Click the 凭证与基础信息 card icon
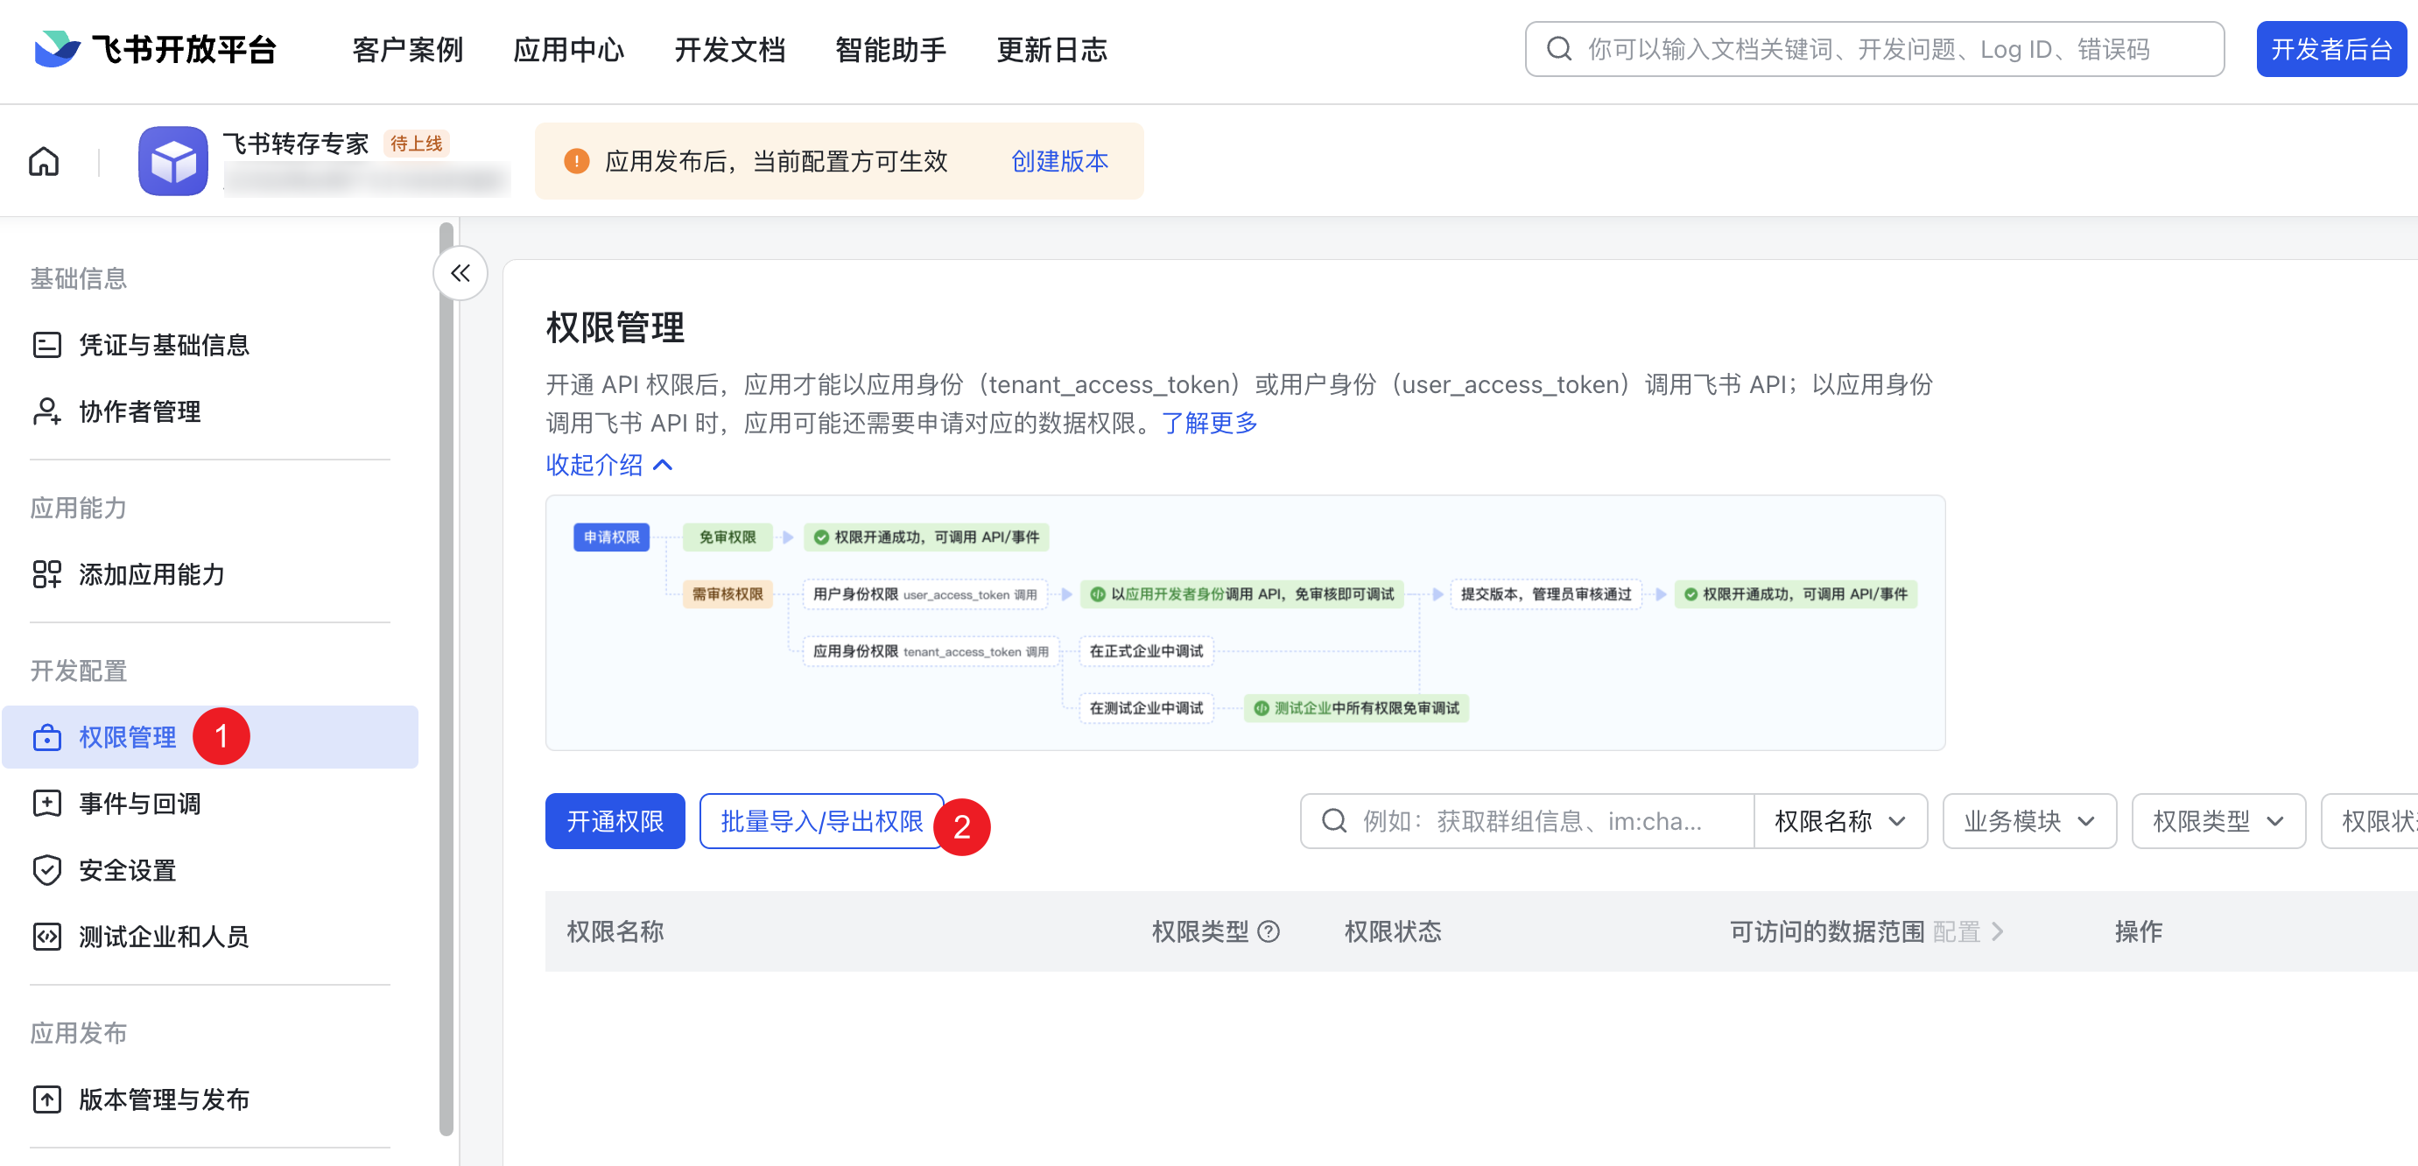This screenshot has height=1166, width=2418. [47, 345]
